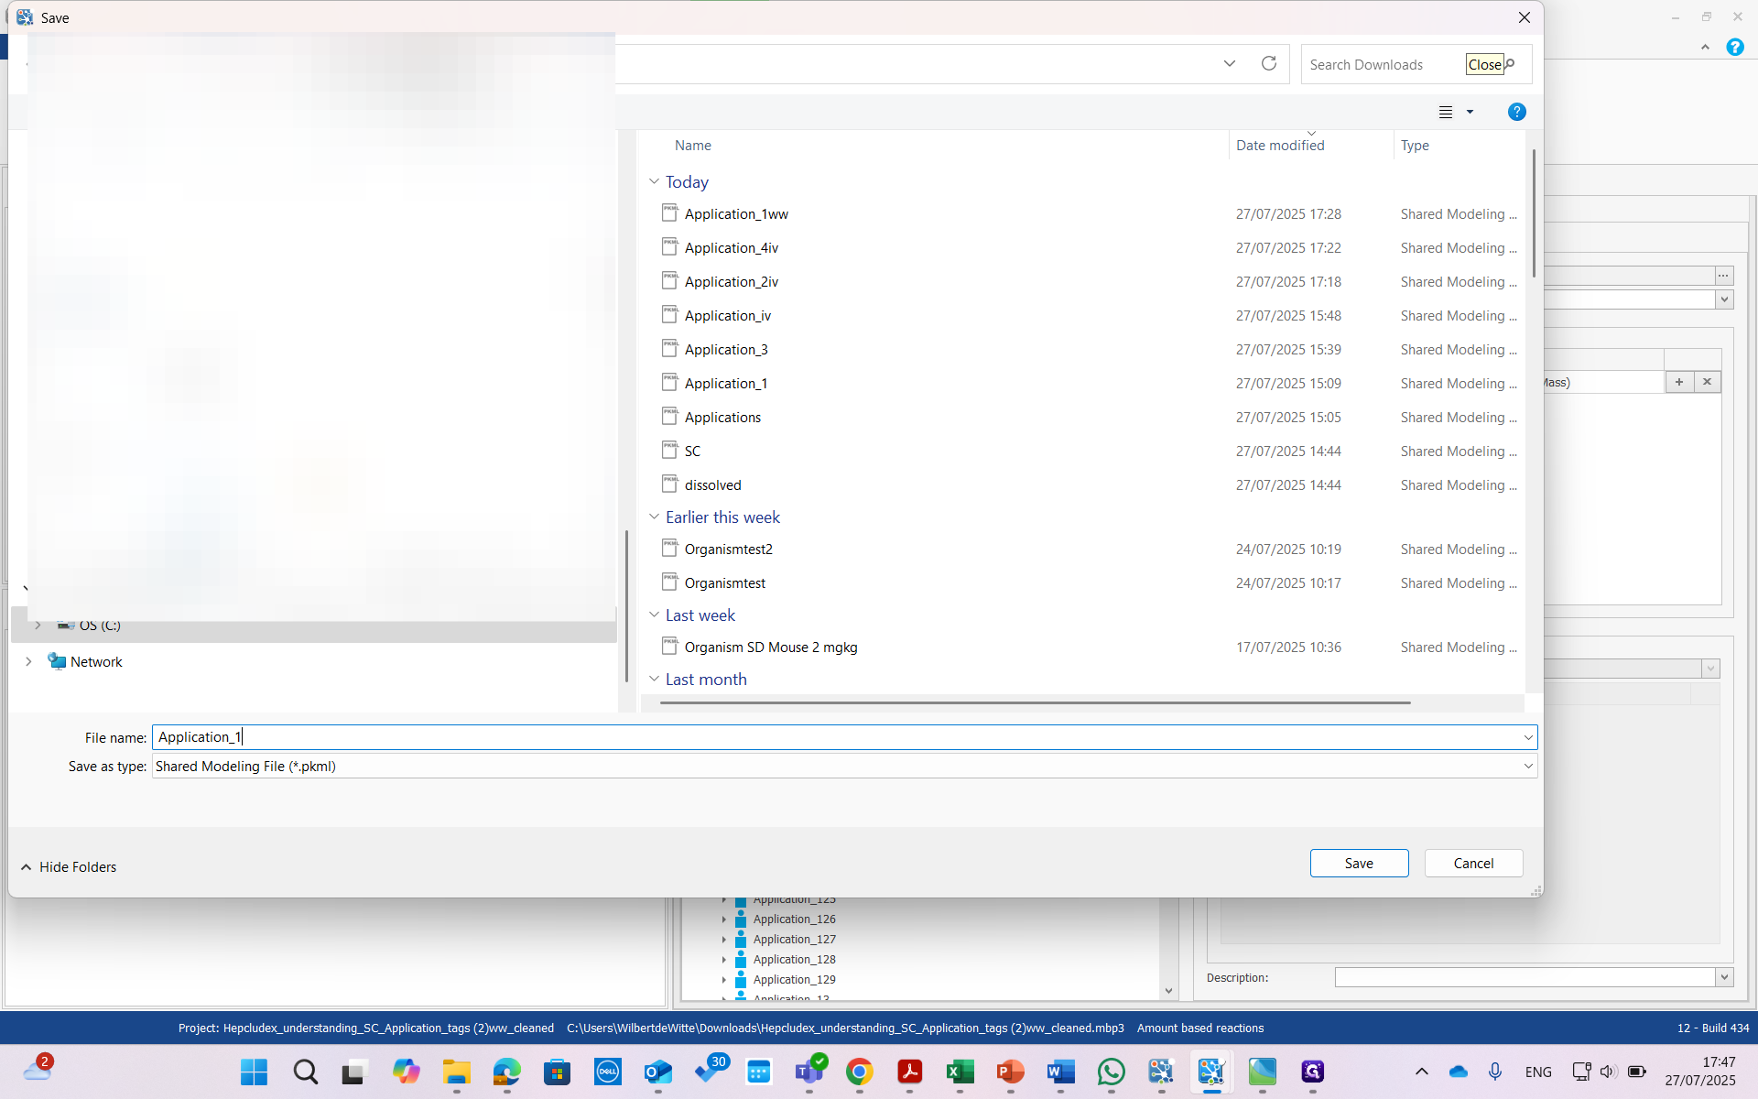Collapse the Today file group
This screenshot has width=1758, height=1099.
pos(654,181)
